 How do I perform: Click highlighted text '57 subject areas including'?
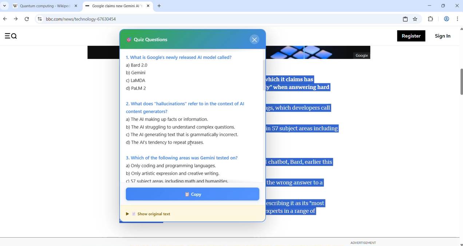pos(305,128)
